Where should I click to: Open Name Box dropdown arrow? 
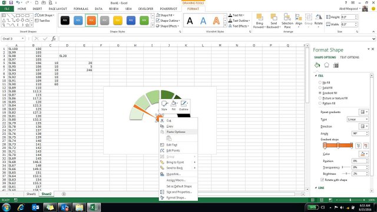[x=22, y=39]
